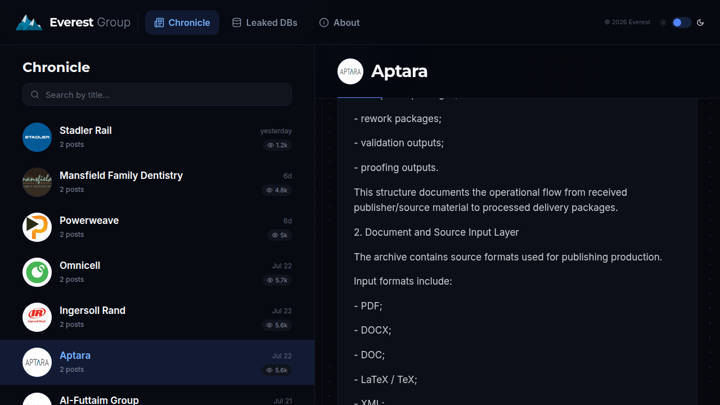This screenshot has width=720, height=405.
Task: Select the Aptara entry in list
Action: pos(157,362)
